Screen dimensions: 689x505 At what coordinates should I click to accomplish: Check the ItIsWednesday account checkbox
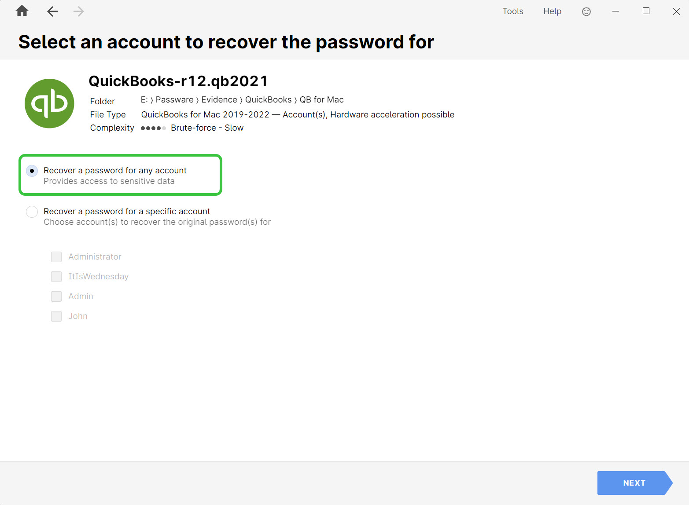pyautogui.click(x=56, y=277)
